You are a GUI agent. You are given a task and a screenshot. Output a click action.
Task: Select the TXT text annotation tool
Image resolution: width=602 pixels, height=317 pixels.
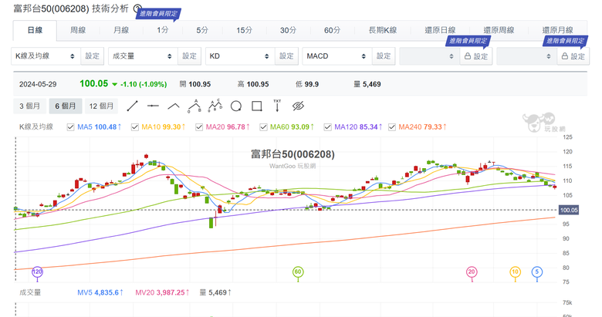tap(277, 106)
